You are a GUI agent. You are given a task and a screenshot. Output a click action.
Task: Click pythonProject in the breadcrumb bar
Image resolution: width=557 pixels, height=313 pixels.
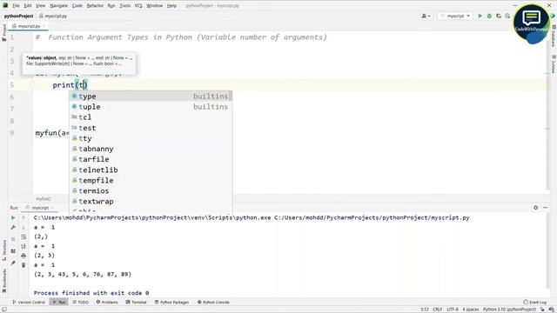coord(18,16)
